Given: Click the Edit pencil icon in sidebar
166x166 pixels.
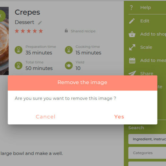Looking at the screenshot, I should (x=132, y=21).
